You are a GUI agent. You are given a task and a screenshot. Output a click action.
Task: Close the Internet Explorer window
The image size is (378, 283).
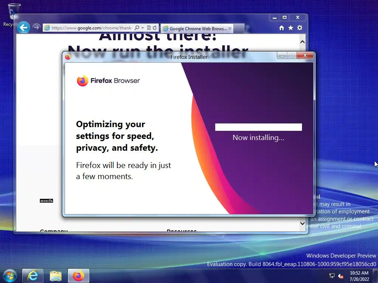pyautogui.click(x=298, y=18)
